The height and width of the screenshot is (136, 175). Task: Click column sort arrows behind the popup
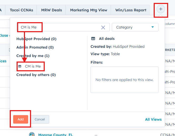10,49
